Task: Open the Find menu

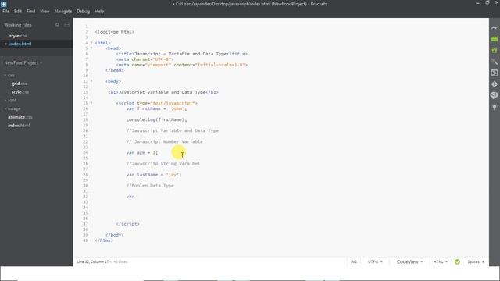Action: click(30, 11)
